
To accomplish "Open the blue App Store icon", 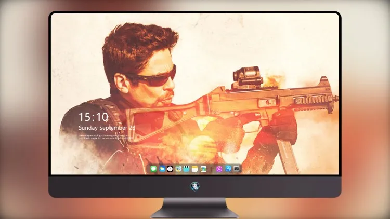I will [228, 169].
